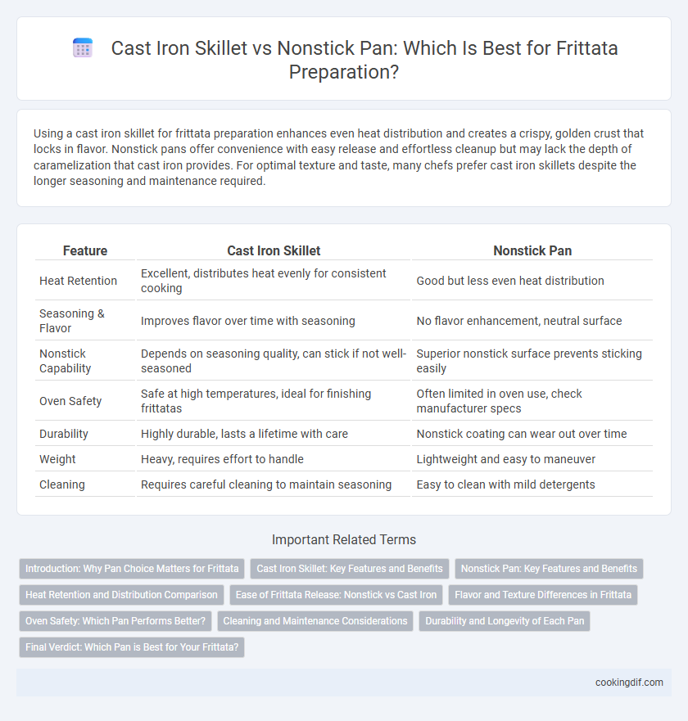Click the cookingdif.com footer link
This screenshot has height=721, width=688.
629,683
